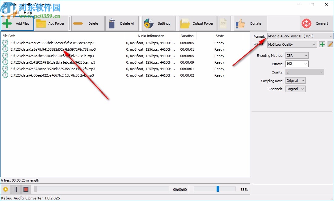Click the Donate button

(x=250, y=23)
